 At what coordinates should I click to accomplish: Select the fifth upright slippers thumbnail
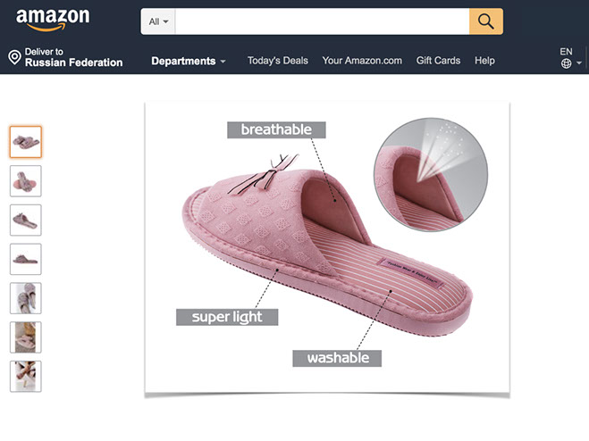26,298
